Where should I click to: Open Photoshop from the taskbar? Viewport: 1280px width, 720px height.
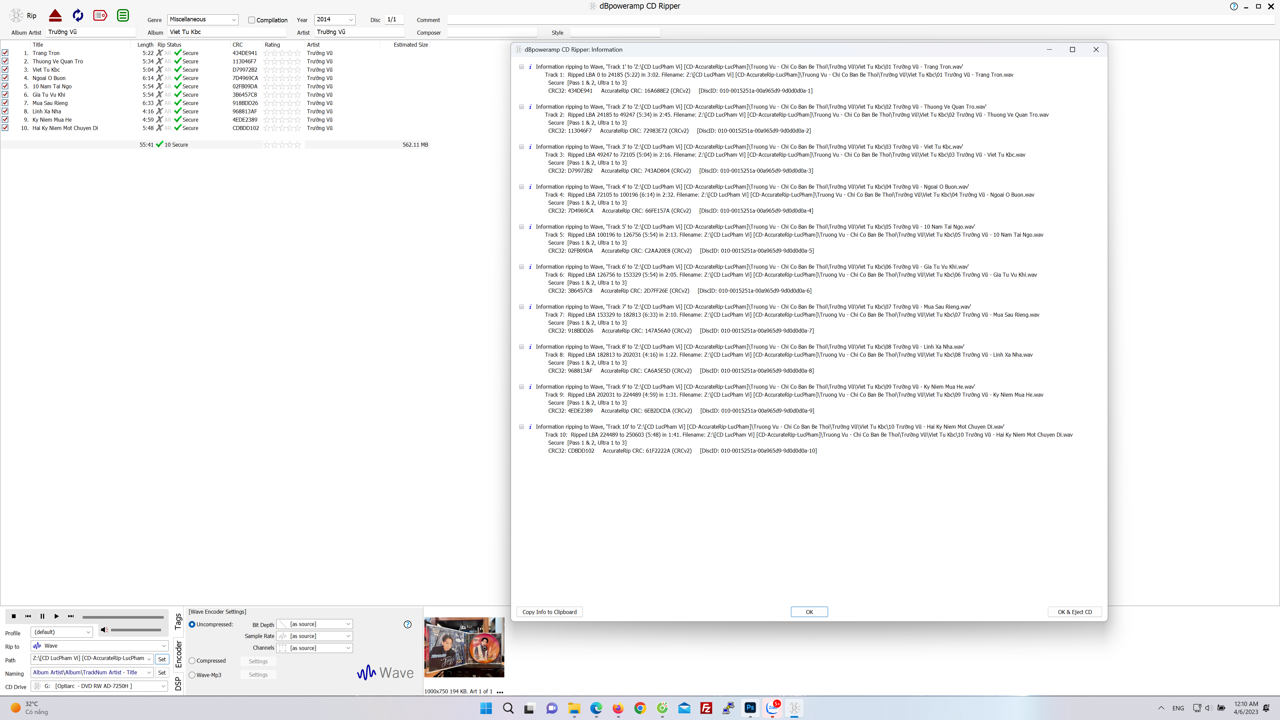point(750,708)
